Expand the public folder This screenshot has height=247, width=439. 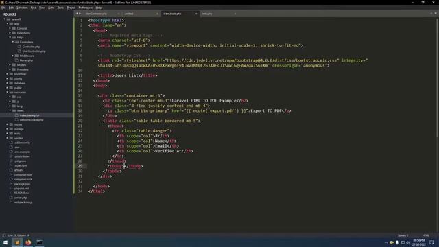(8, 88)
